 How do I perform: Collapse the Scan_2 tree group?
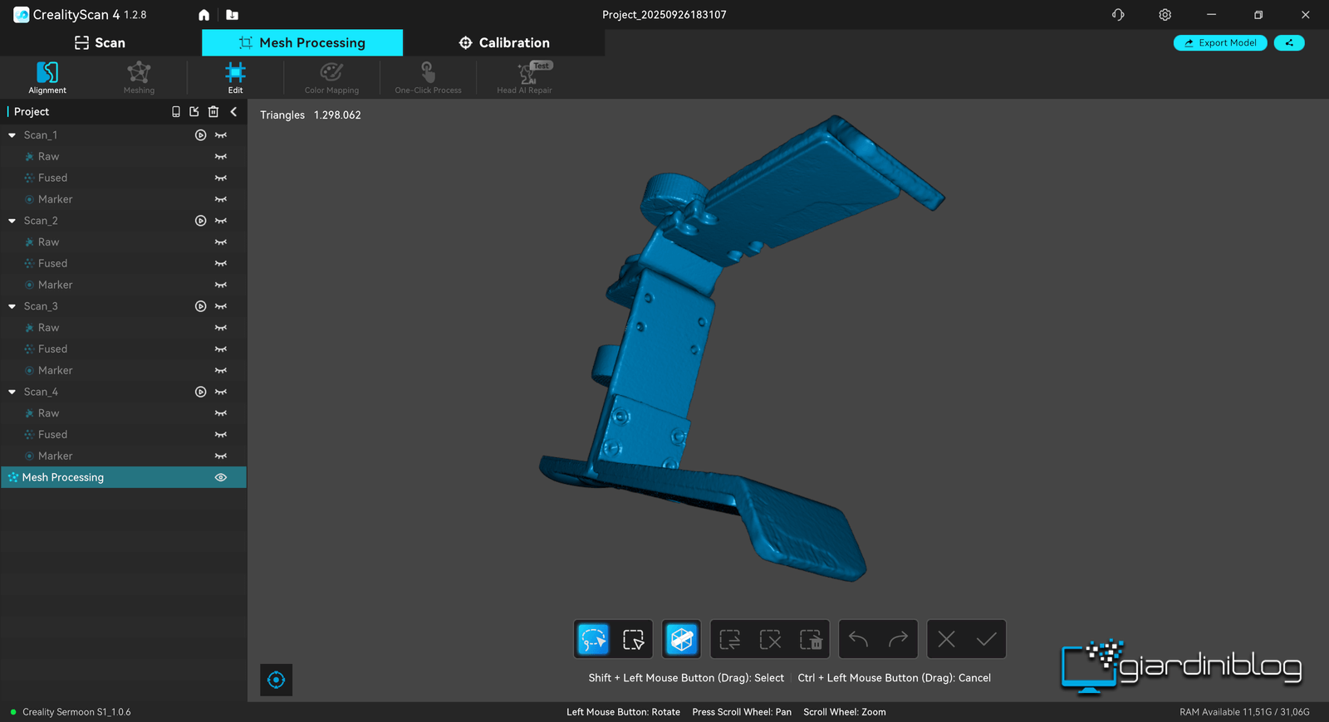12,221
